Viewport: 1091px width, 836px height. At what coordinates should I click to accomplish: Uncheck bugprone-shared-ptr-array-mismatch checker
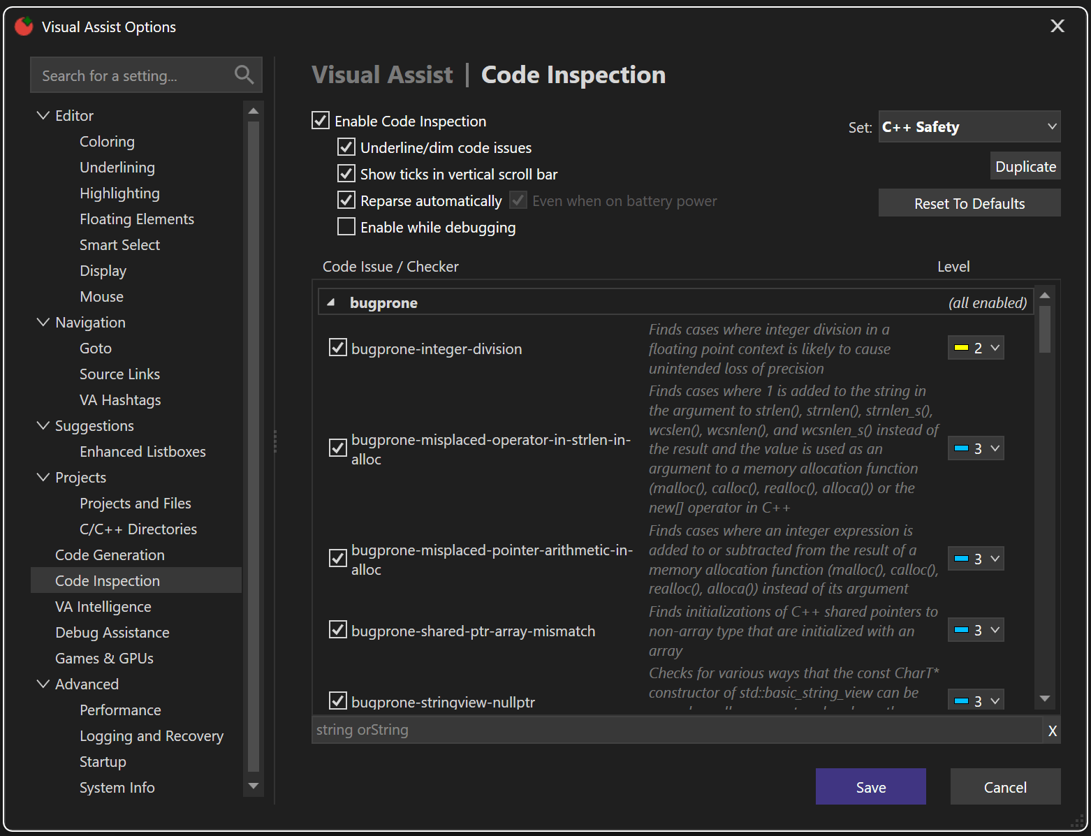click(338, 629)
